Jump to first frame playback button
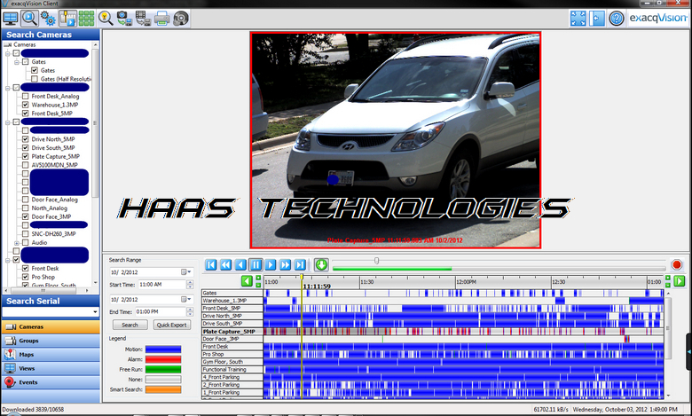The height and width of the screenshot is (416, 692). [x=211, y=264]
